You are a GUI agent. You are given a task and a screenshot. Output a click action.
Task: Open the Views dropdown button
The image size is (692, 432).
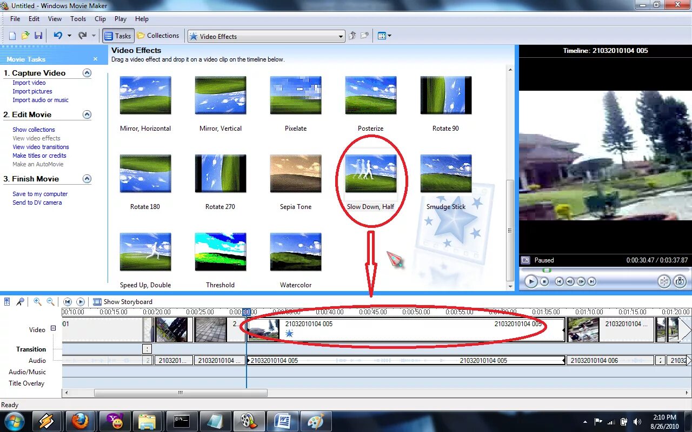[x=384, y=36]
